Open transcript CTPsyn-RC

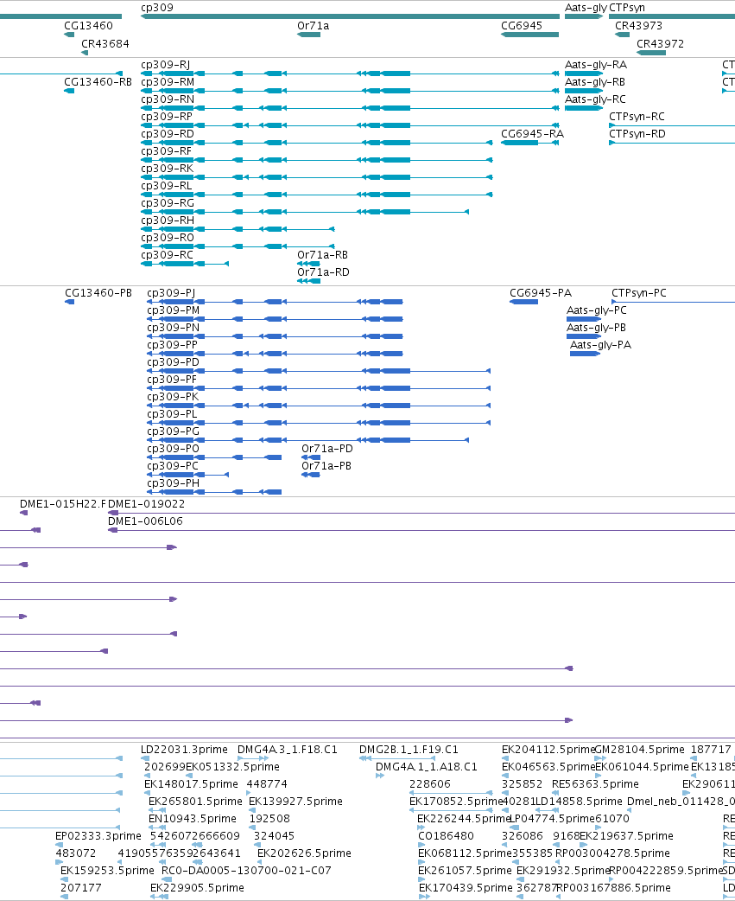[637, 116]
